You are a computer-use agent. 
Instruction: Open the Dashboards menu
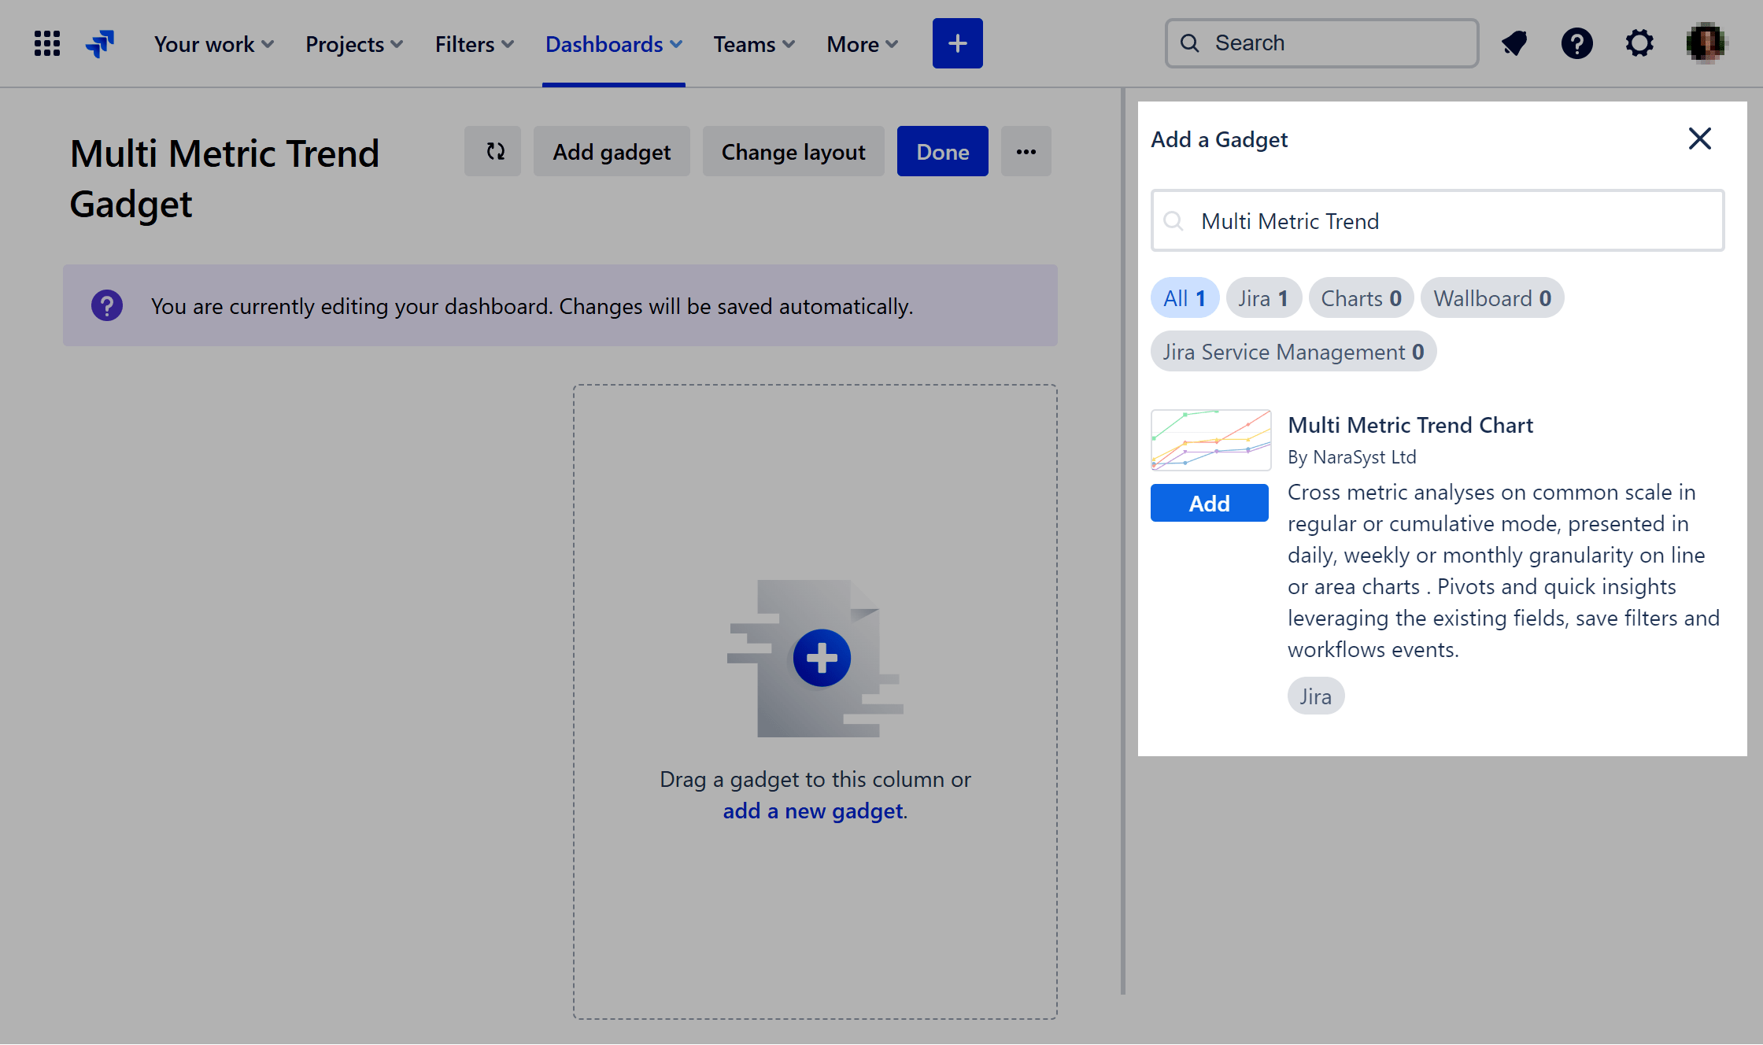click(x=613, y=44)
